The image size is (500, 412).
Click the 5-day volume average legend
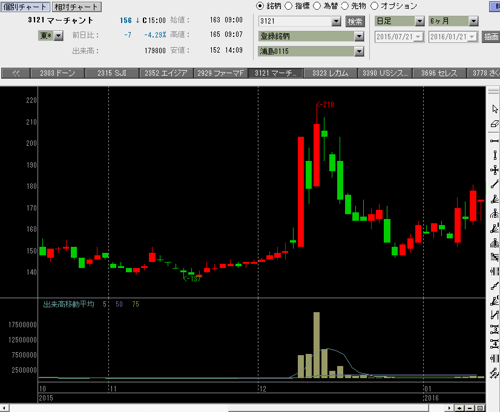click(105, 304)
